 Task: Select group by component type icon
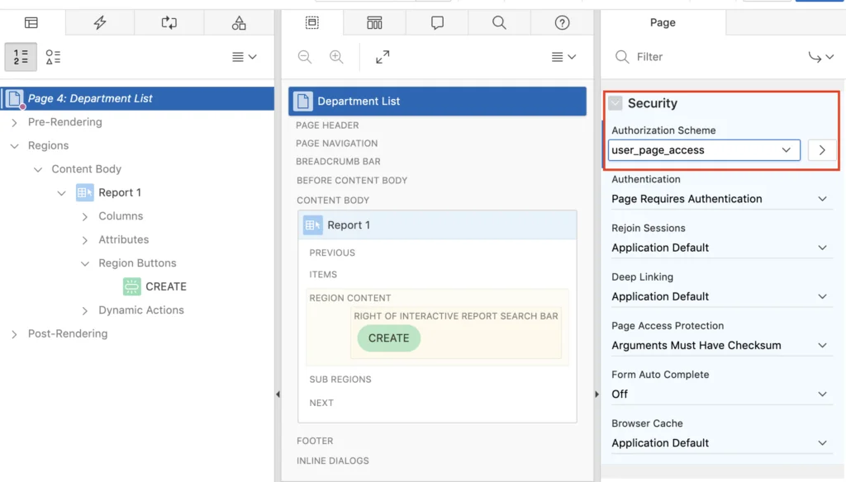53,57
